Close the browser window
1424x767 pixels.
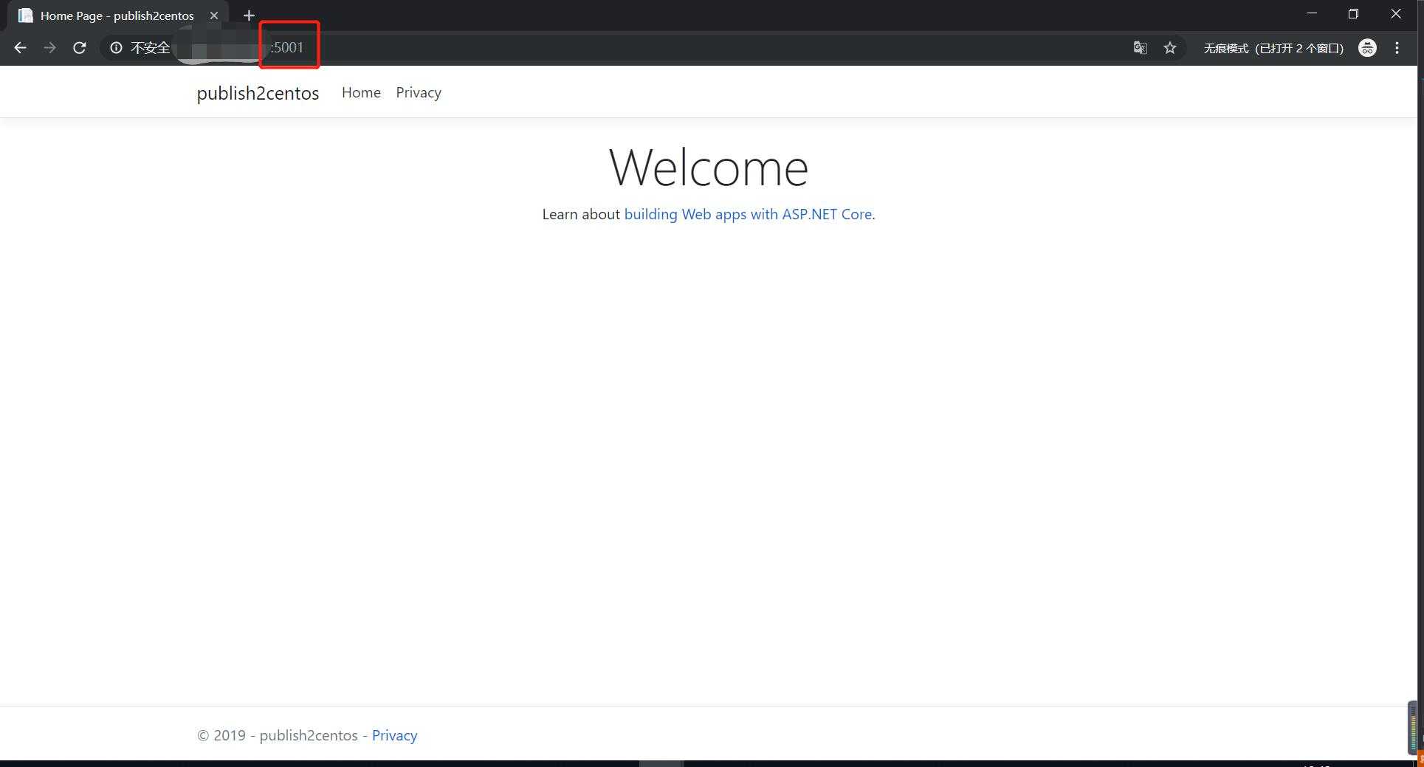pyautogui.click(x=1395, y=14)
